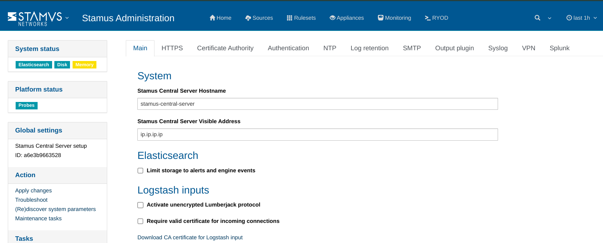The height and width of the screenshot is (243, 603).
Task: Click Apply changes link
Action: coord(33,191)
